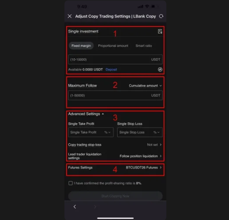This screenshot has height=220, width=229.
Task: Open the Copy trading stop-loss chevron arrow
Action: coord(161,145)
